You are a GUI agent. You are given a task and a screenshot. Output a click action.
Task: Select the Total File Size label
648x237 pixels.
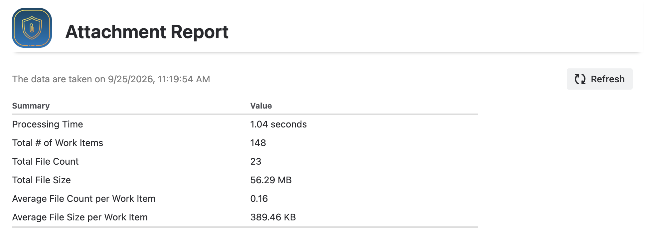pos(41,180)
